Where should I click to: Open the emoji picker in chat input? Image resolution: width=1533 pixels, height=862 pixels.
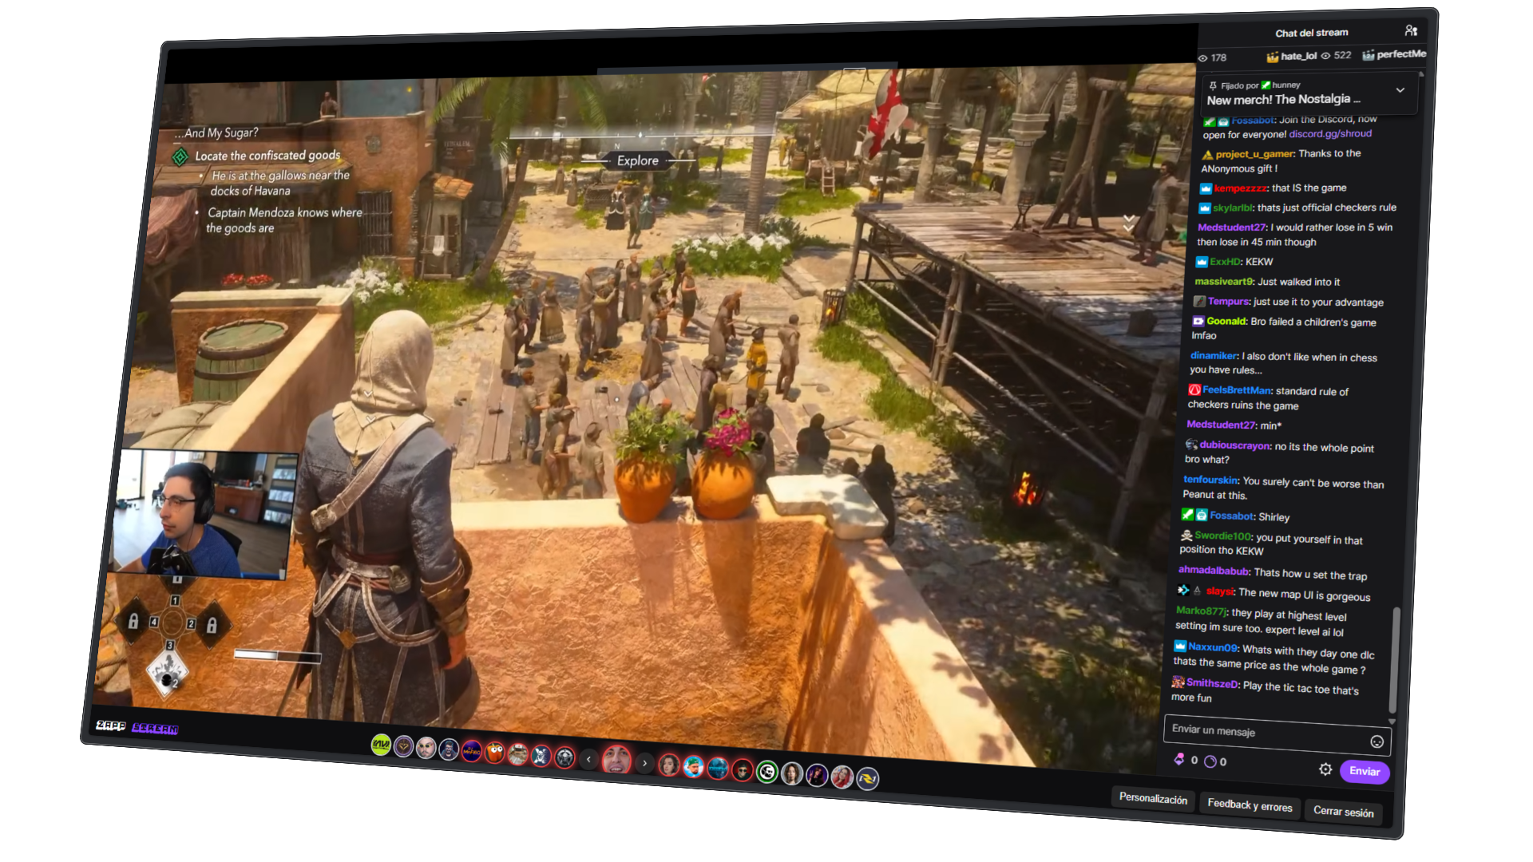tap(1377, 742)
